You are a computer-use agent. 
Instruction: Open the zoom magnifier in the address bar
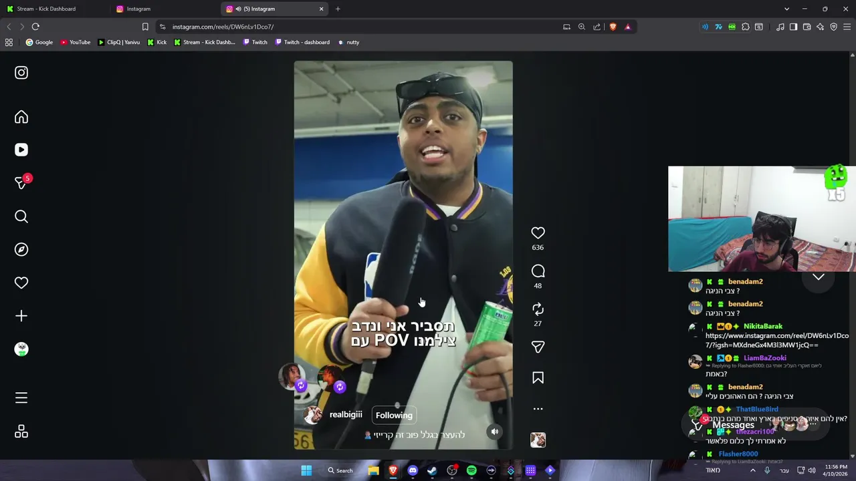point(581,27)
